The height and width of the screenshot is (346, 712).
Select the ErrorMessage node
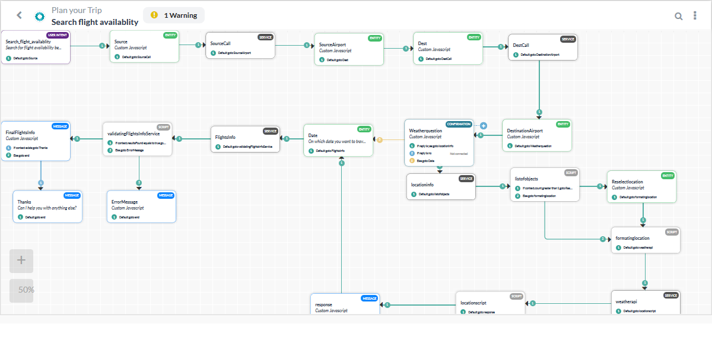141,206
